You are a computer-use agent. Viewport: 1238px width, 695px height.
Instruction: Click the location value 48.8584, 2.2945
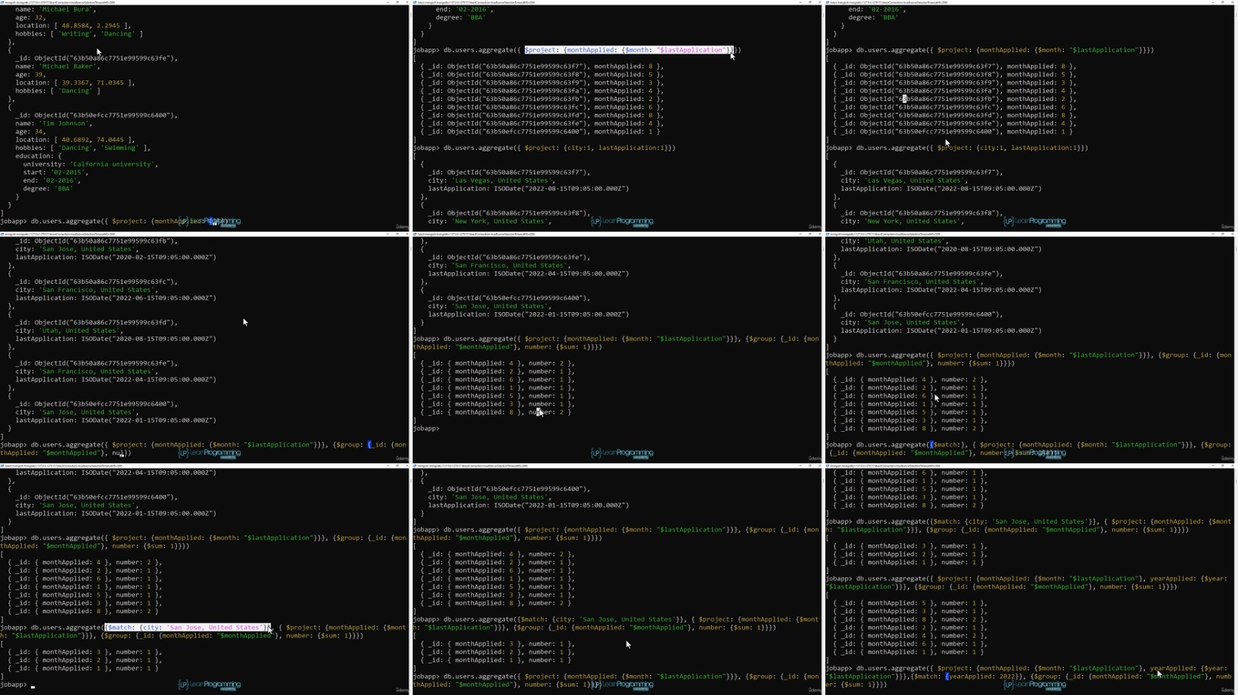tap(92, 25)
